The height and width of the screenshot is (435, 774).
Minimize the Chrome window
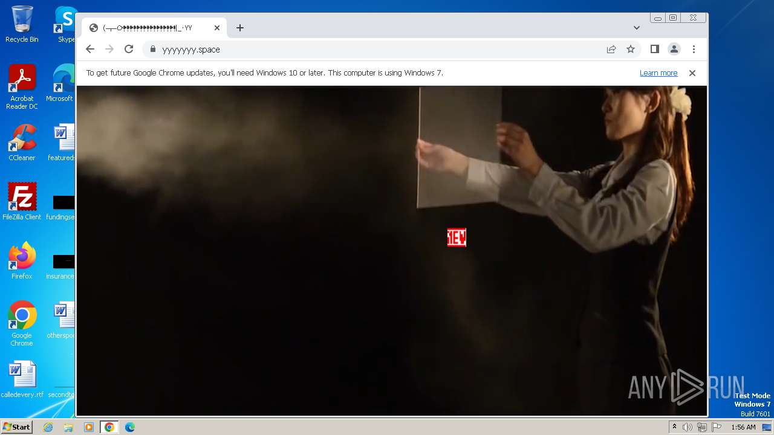pyautogui.click(x=658, y=18)
